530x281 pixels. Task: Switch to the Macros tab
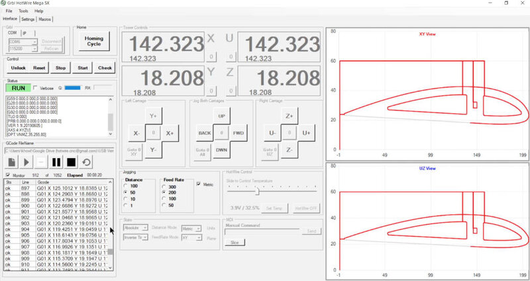pyautogui.click(x=44, y=19)
